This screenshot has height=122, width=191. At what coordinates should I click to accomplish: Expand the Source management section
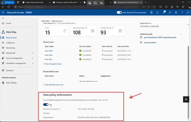pyautogui.click(x=33, y=58)
